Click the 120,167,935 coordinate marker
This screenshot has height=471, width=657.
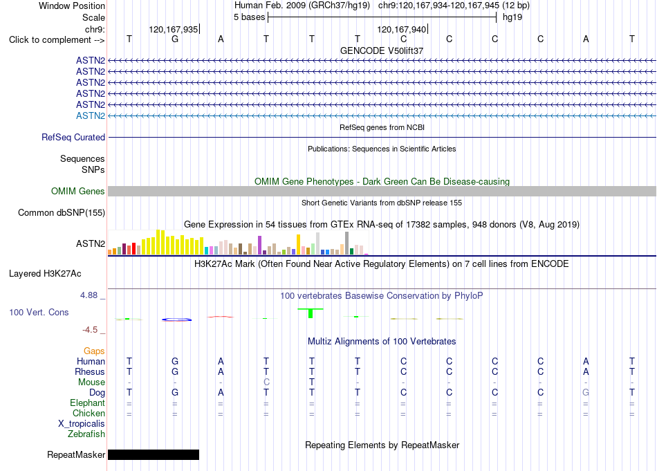coord(174,29)
